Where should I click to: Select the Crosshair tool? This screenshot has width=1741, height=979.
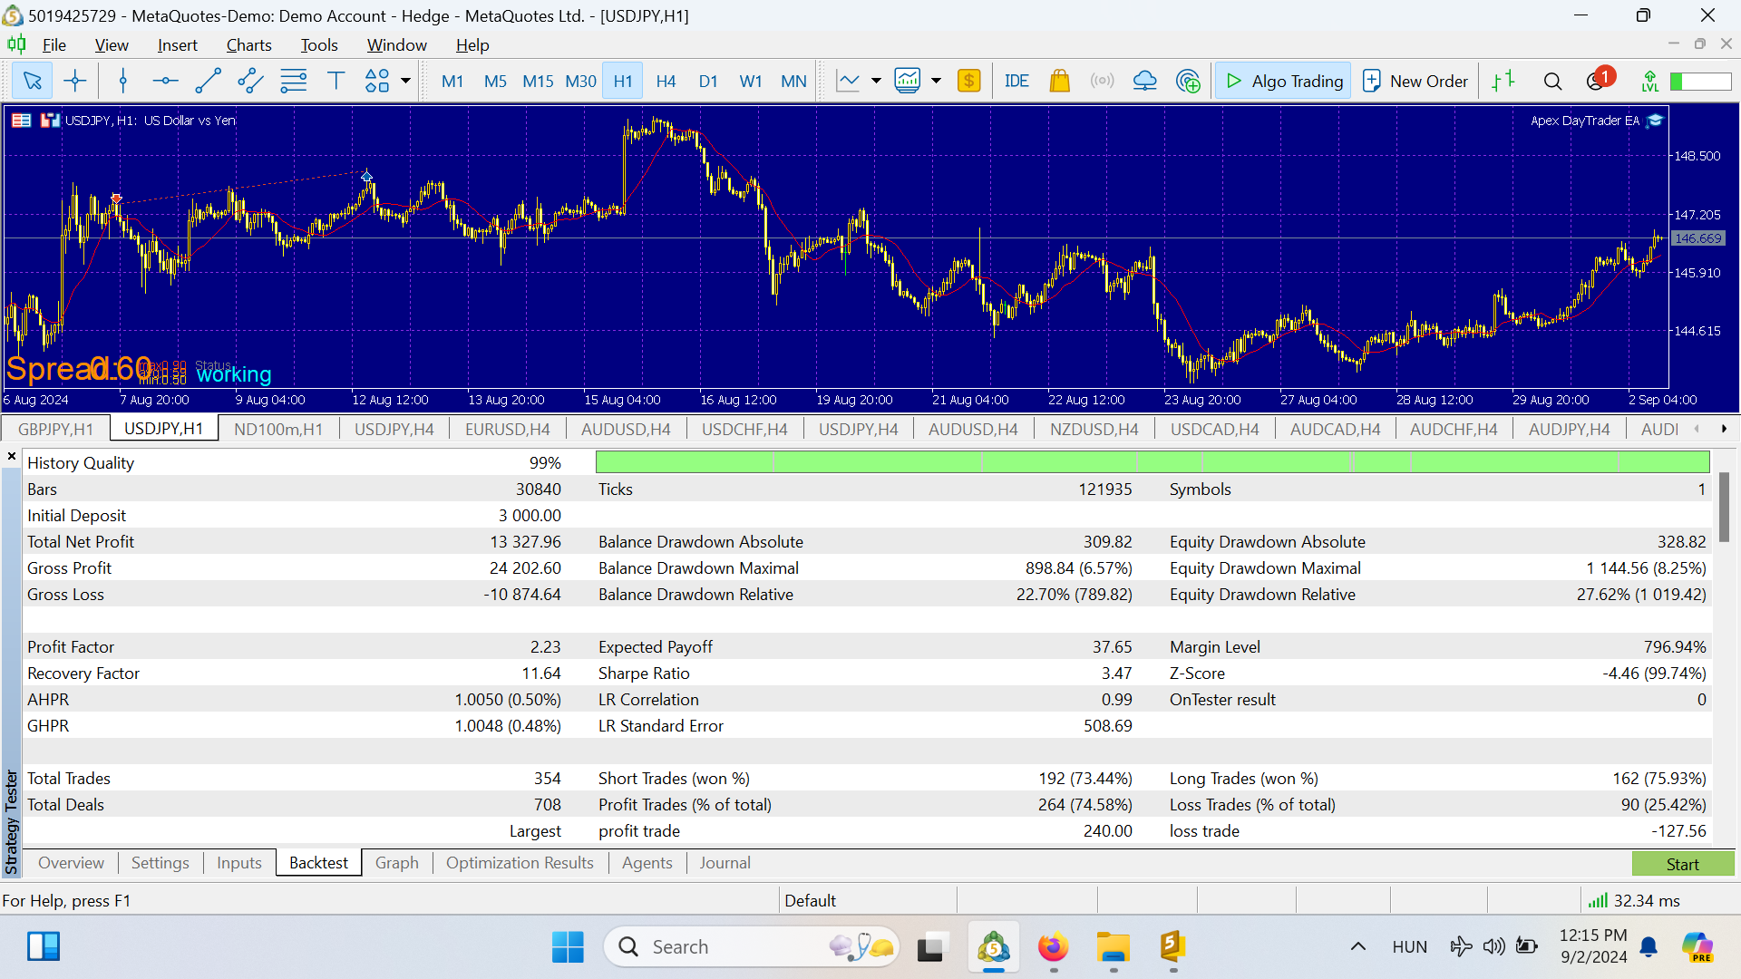point(74,80)
